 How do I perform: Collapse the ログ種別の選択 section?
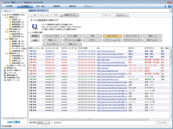(30, 33)
